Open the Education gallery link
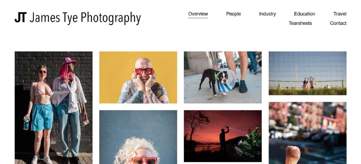This screenshot has width=361, height=164. 305,14
